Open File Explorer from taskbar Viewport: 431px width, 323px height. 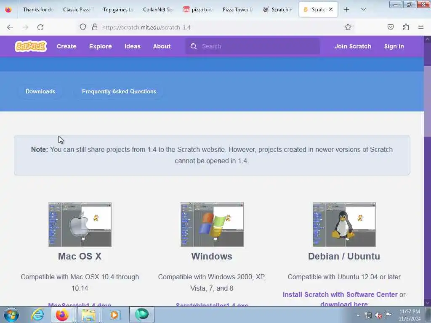[88, 315]
